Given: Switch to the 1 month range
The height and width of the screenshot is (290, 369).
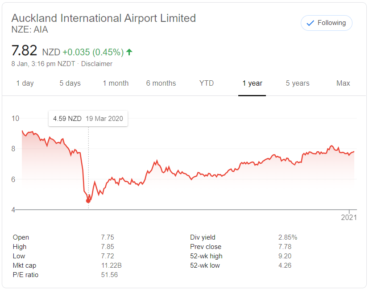Looking at the screenshot, I should 116,83.
